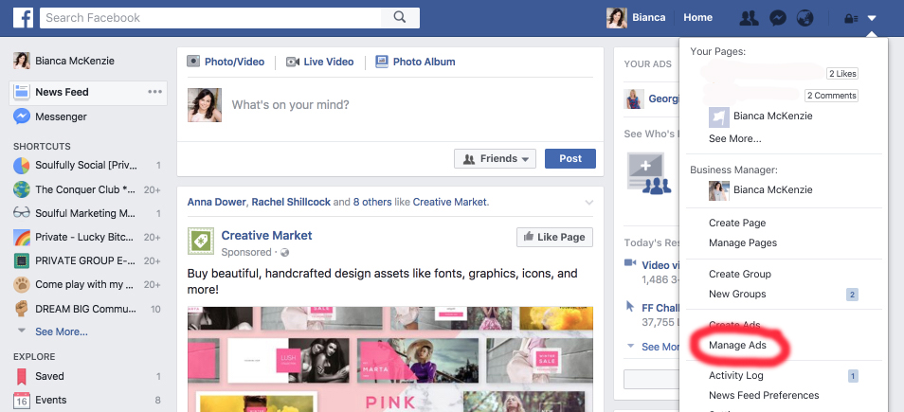Click the 2 Comments badge
Viewport: 904px width, 412px height.
831,96
